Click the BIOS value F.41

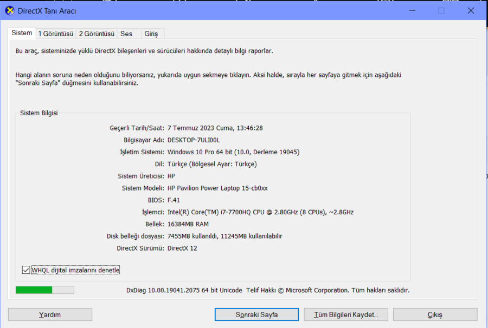click(174, 200)
